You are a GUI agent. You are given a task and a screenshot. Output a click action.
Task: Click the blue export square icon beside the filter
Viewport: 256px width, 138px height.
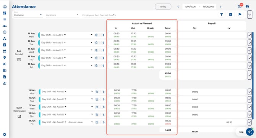point(231,14)
